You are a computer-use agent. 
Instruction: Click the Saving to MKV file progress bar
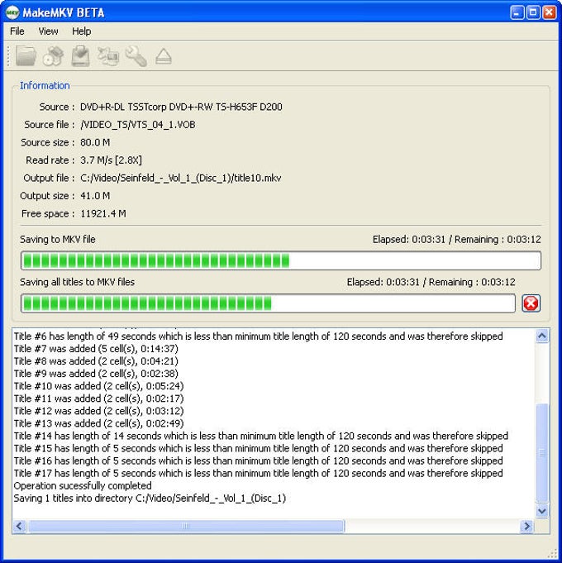pyautogui.click(x=281, y=260)
